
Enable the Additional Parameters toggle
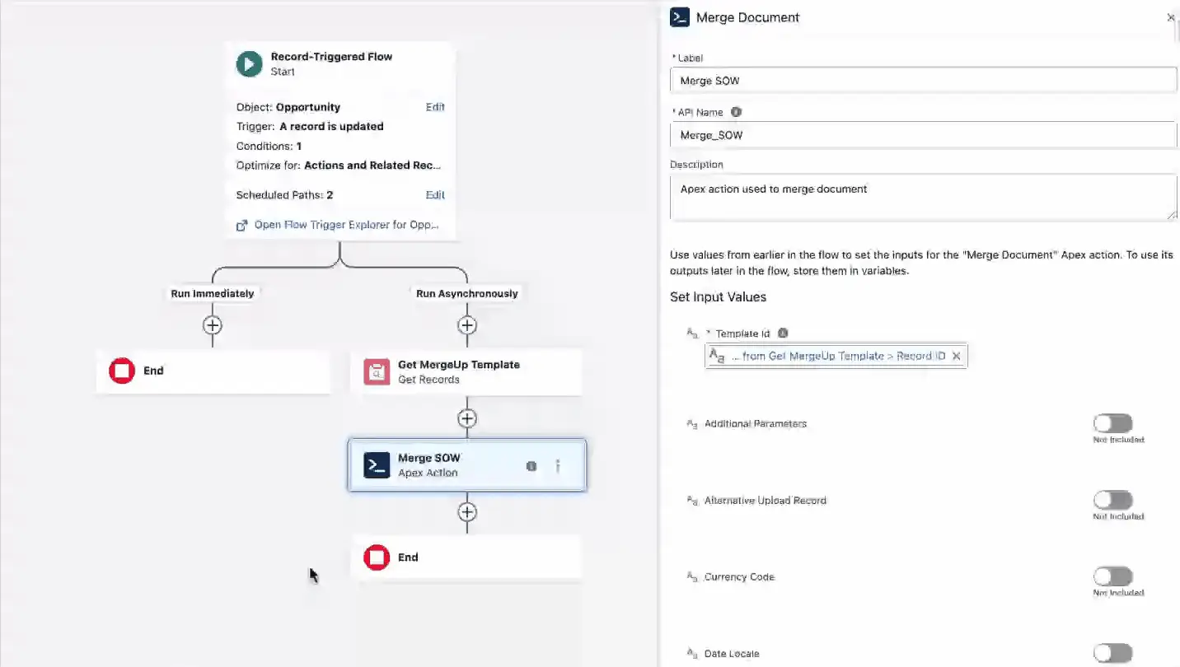pos(1112,423)
